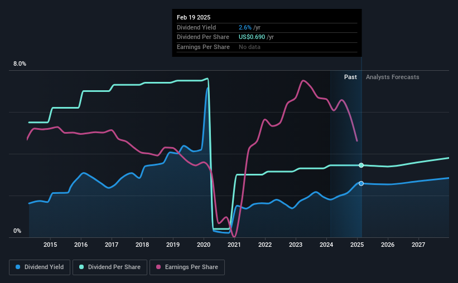Click the 'Analysts Forecasts' label

[x=392, y=77]
